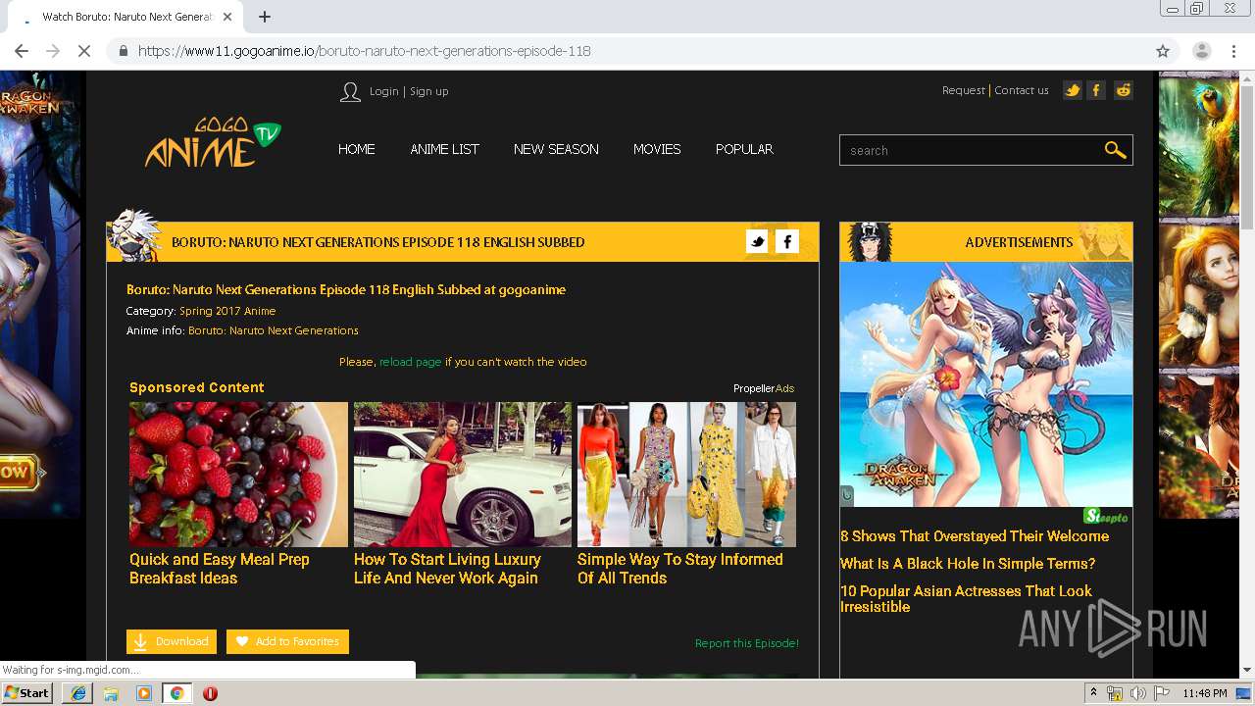Show hidden tray icons arrow
1255x706 pixels.
click(x=1093, y=693)
